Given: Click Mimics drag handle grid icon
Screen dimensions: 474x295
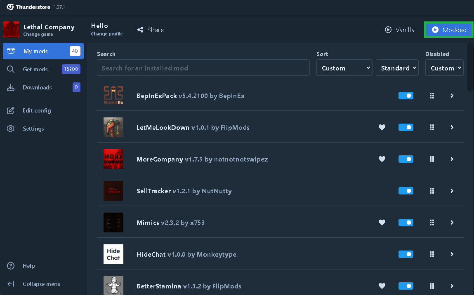Looking at the screenshot, I should click(432, 222).
